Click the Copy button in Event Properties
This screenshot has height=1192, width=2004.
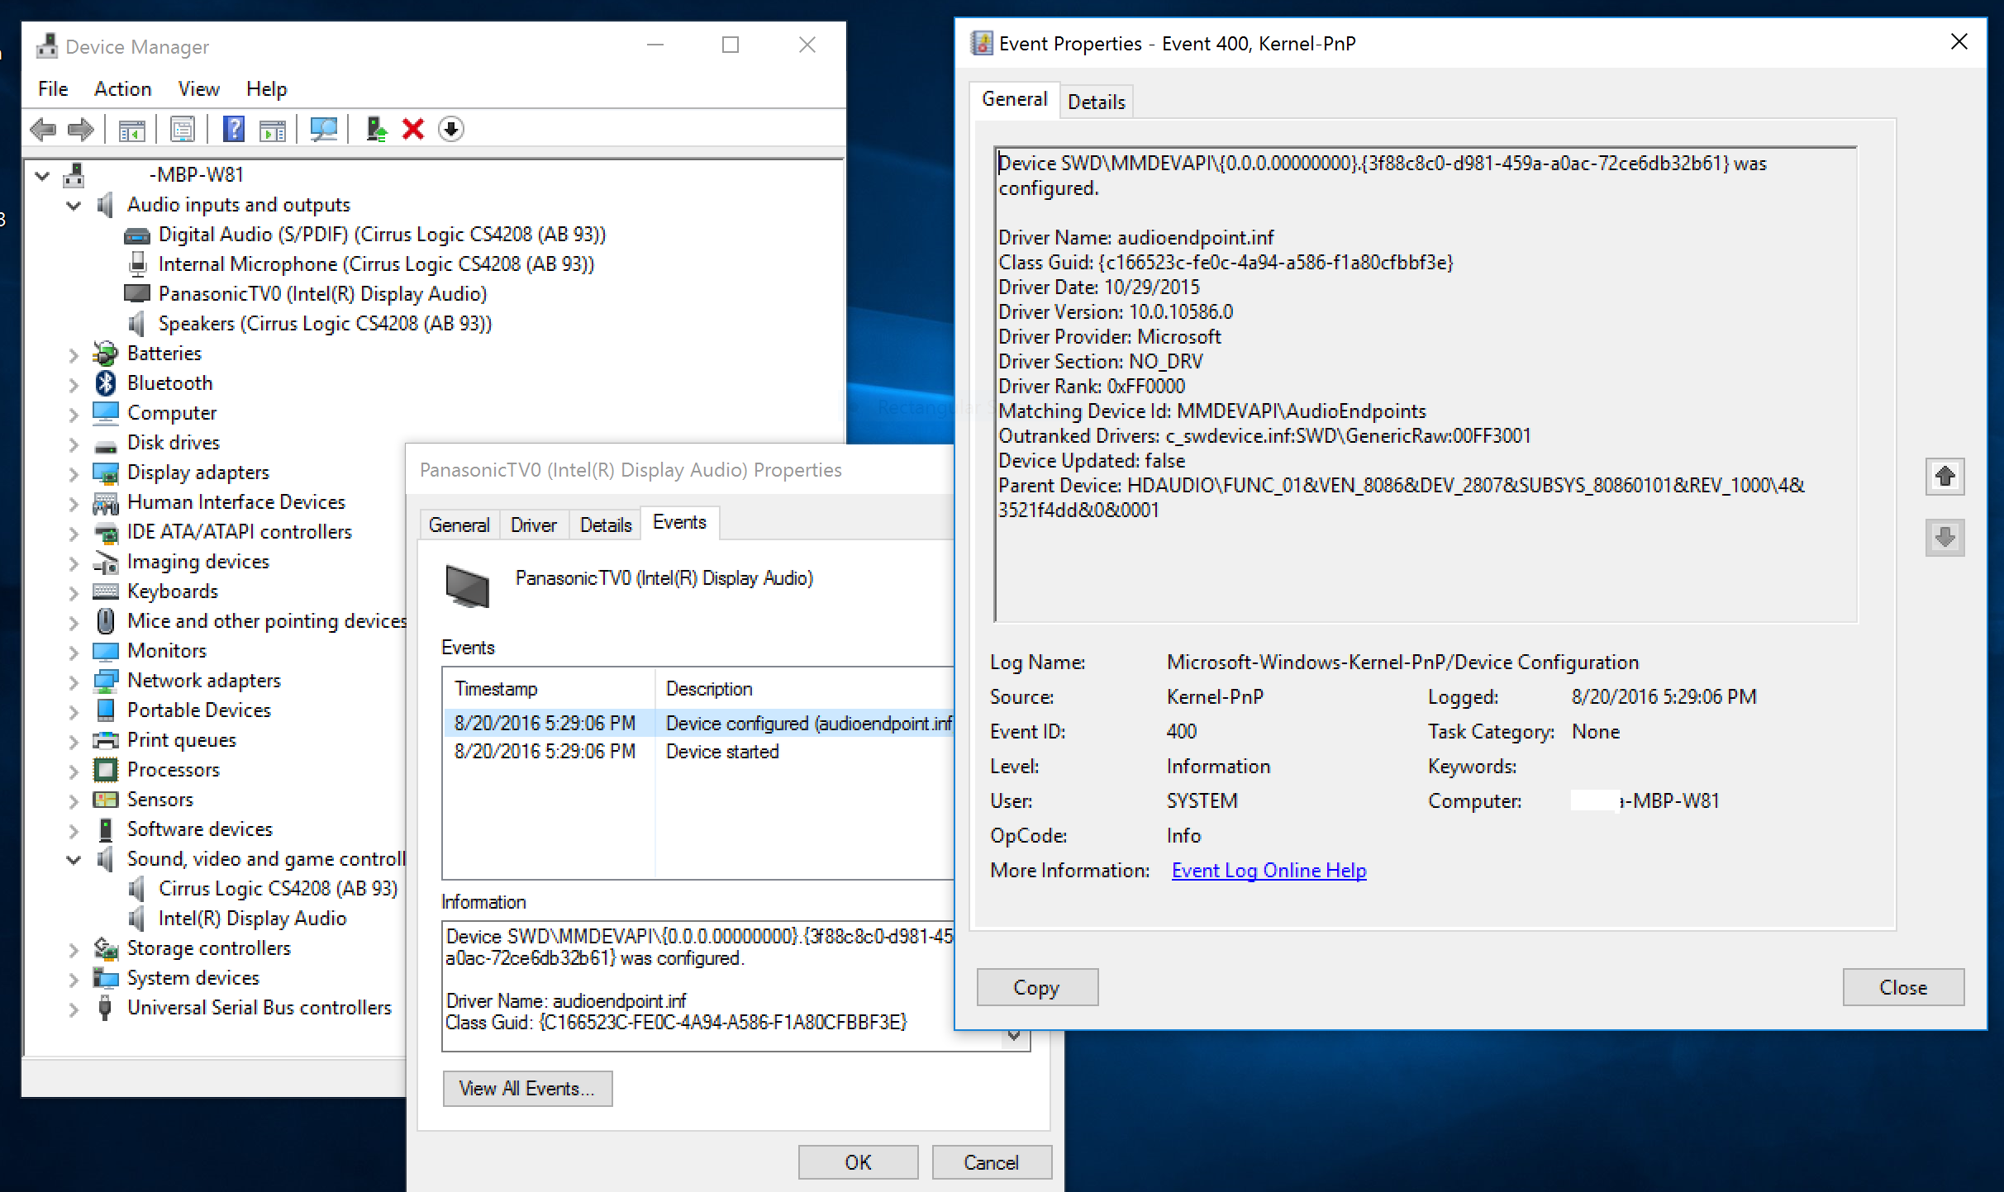pyautogui.click(x=1036, y=988)
